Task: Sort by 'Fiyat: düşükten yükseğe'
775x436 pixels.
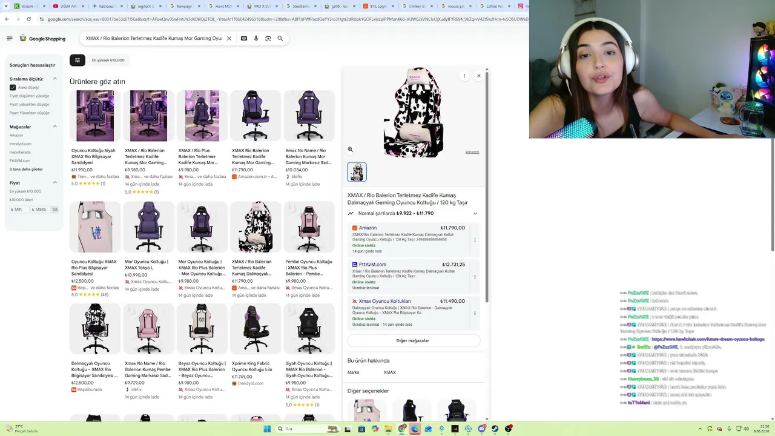Action: [x=30, y=96]
